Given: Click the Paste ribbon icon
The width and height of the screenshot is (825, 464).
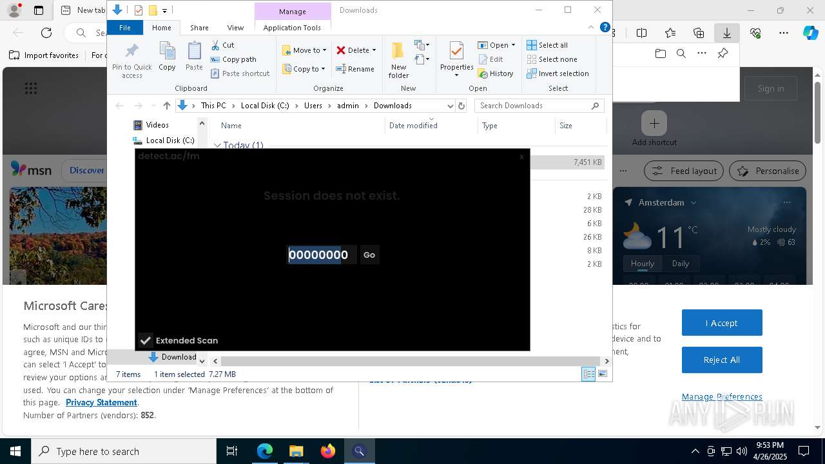Looking at the screenshot, I should (194, 52).
